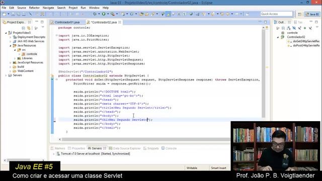Click Collapse All in Project Explorer

24,28
